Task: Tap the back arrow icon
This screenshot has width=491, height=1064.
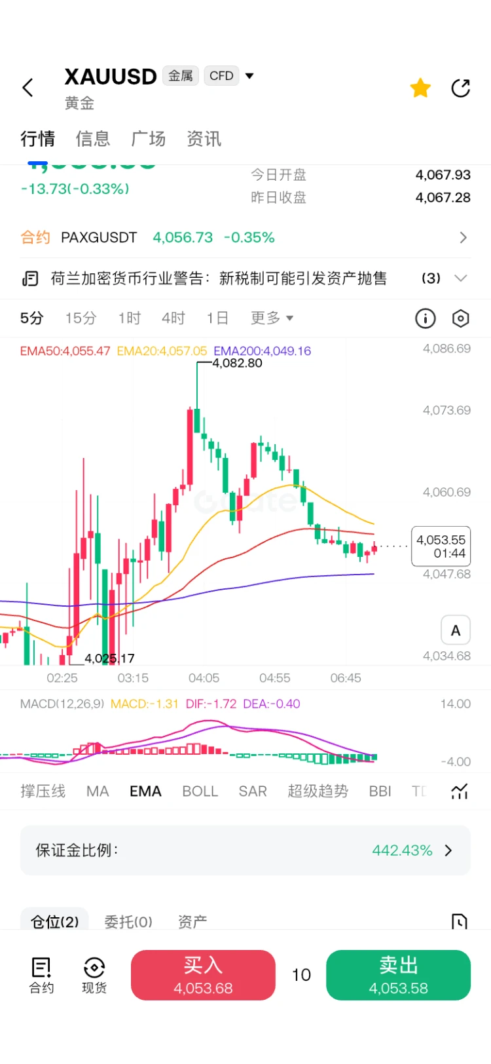Action: [27, 88]
